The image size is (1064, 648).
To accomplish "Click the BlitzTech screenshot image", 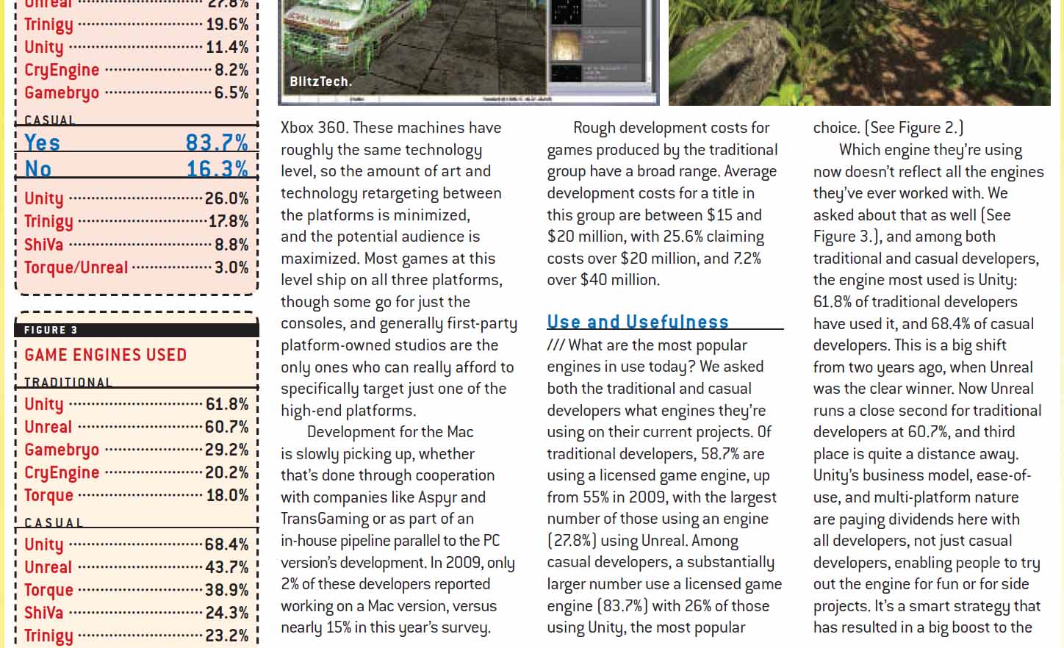I will pos(469,52).
